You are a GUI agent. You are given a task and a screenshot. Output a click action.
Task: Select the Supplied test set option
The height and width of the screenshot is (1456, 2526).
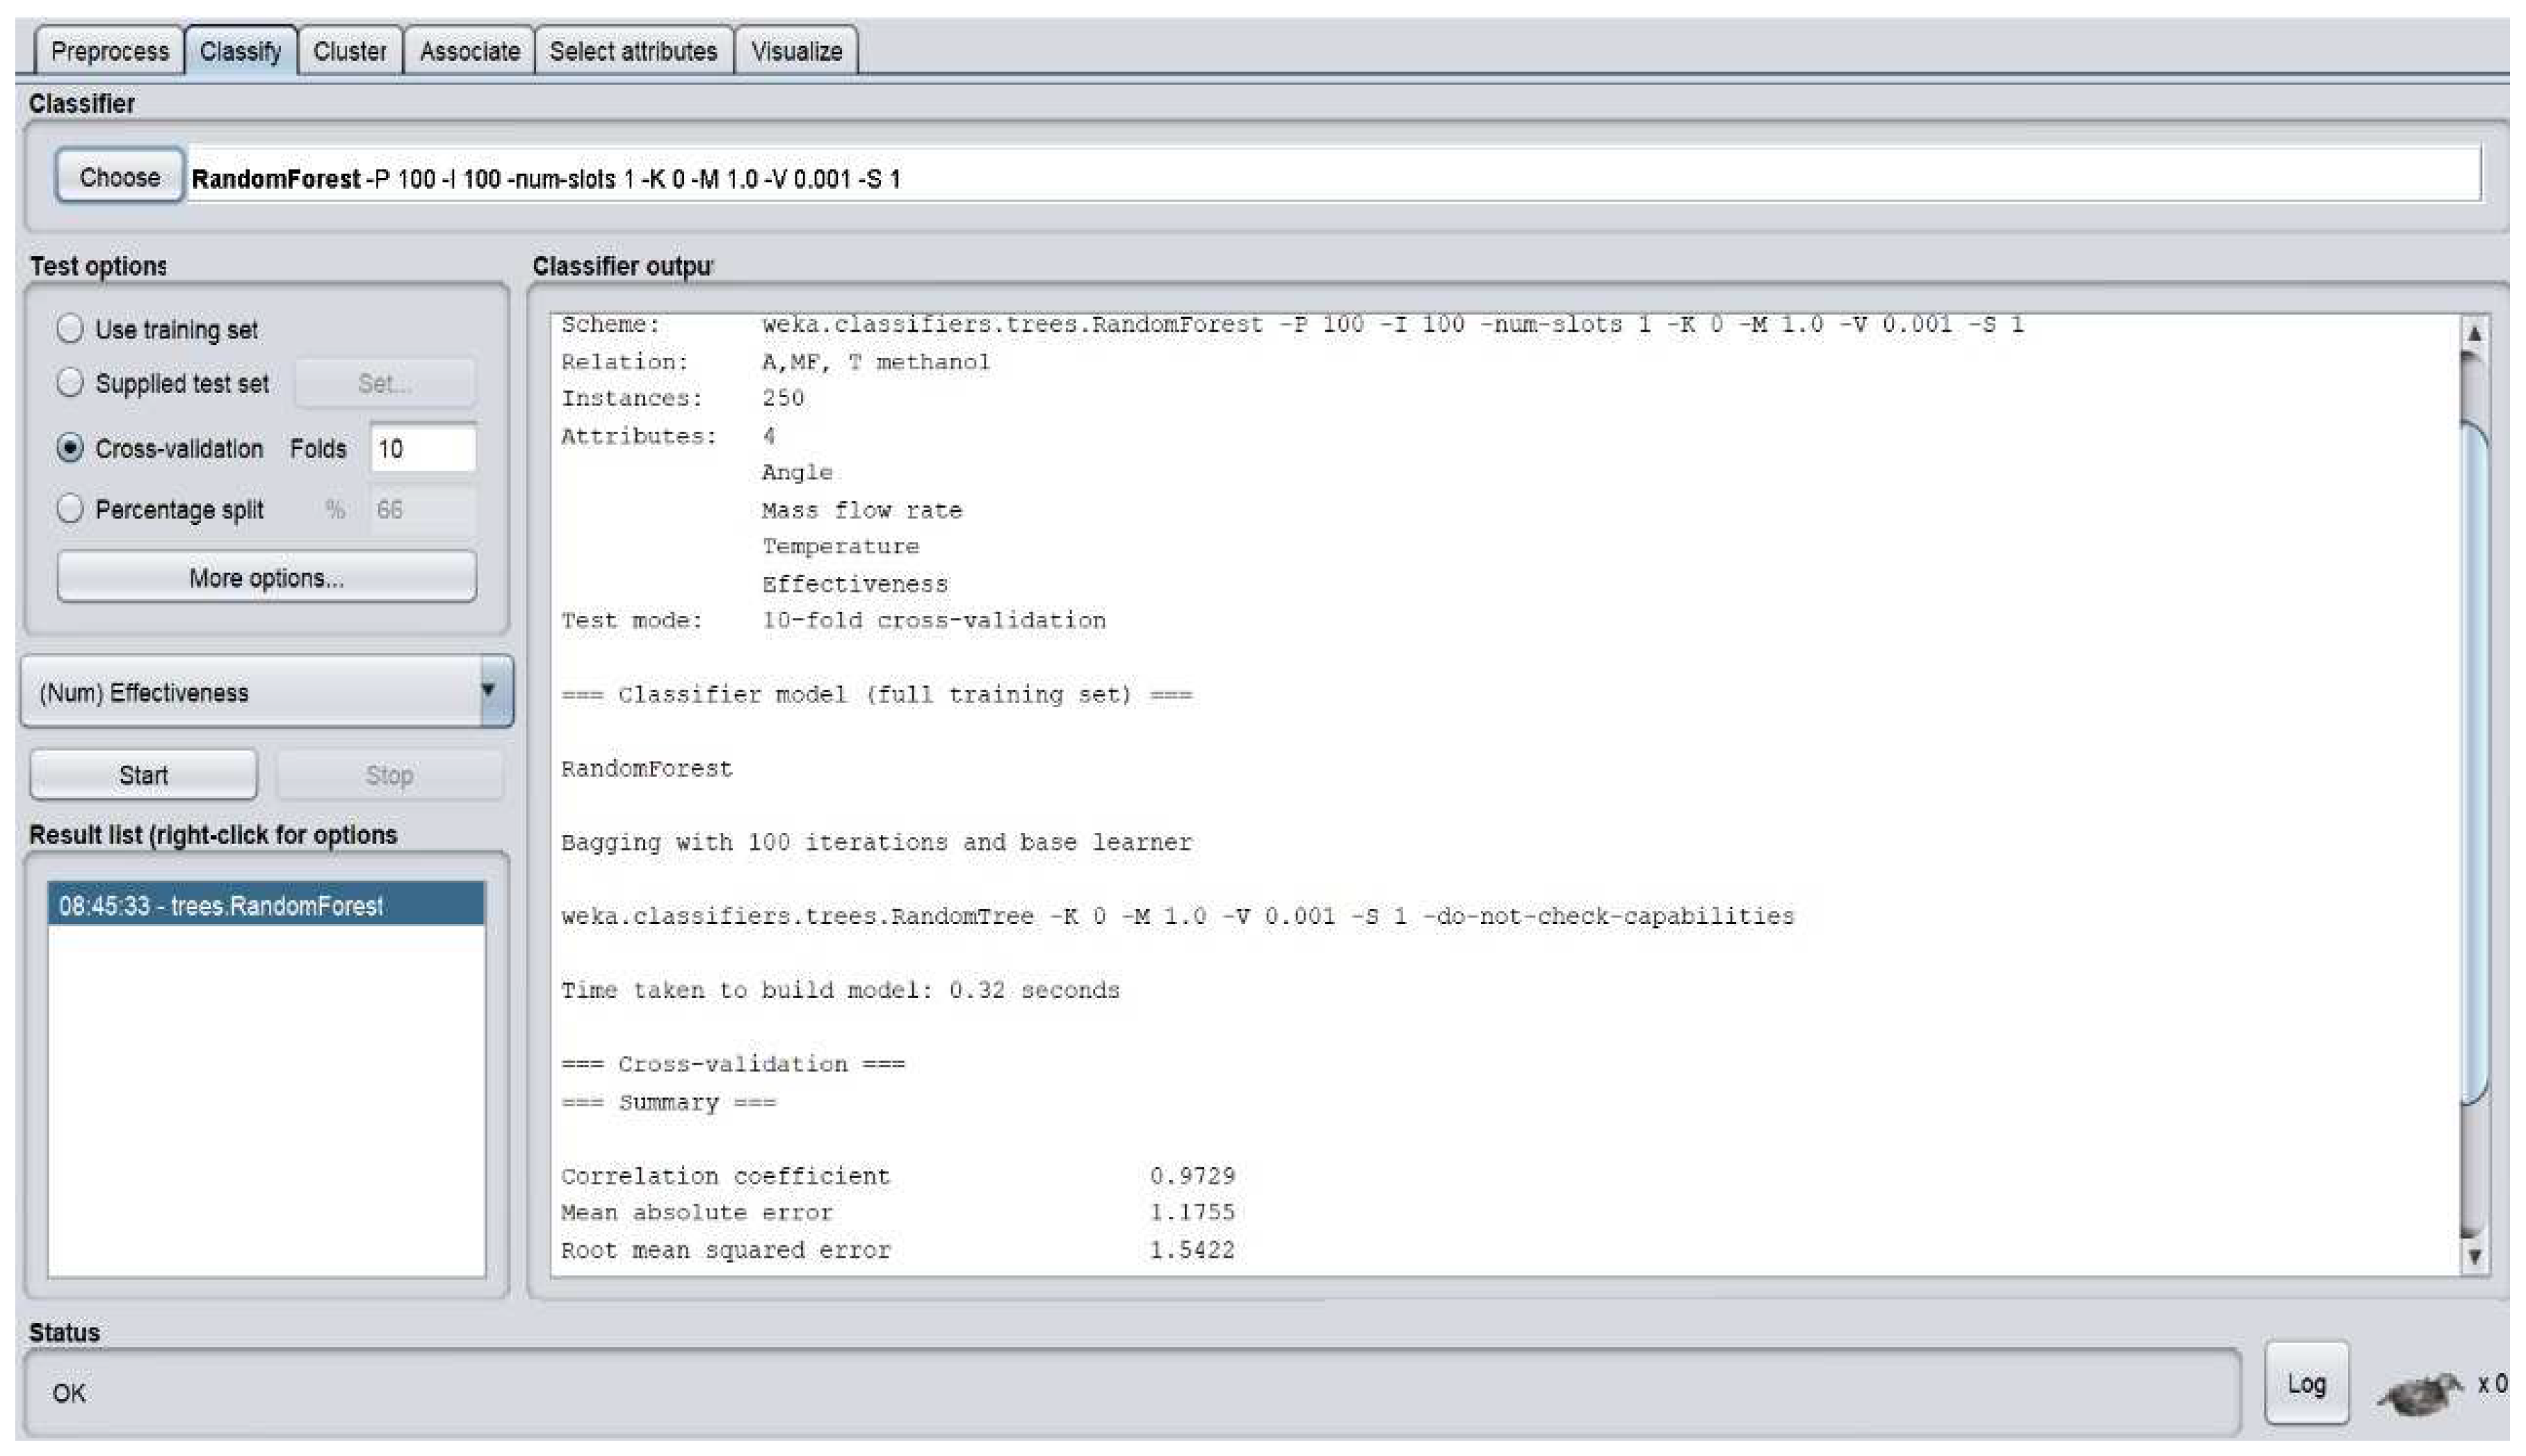(x=70, y=383)
